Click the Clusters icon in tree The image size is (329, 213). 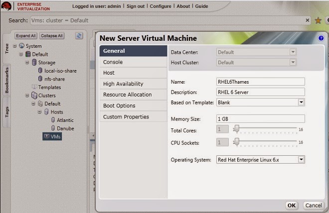pos(34,95)
